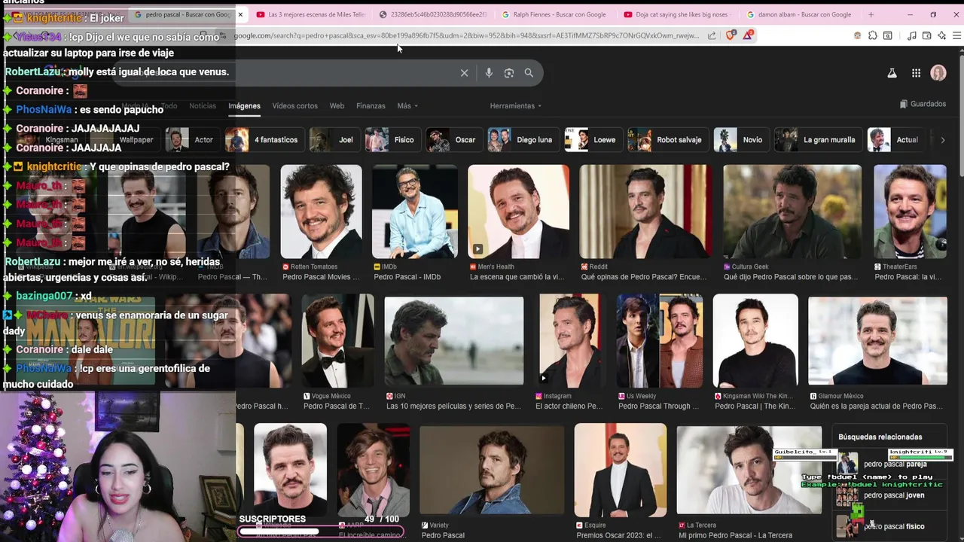This screenshot has height=542, width=964.
Task: Select the Web search tab
Action: [337, 106]
